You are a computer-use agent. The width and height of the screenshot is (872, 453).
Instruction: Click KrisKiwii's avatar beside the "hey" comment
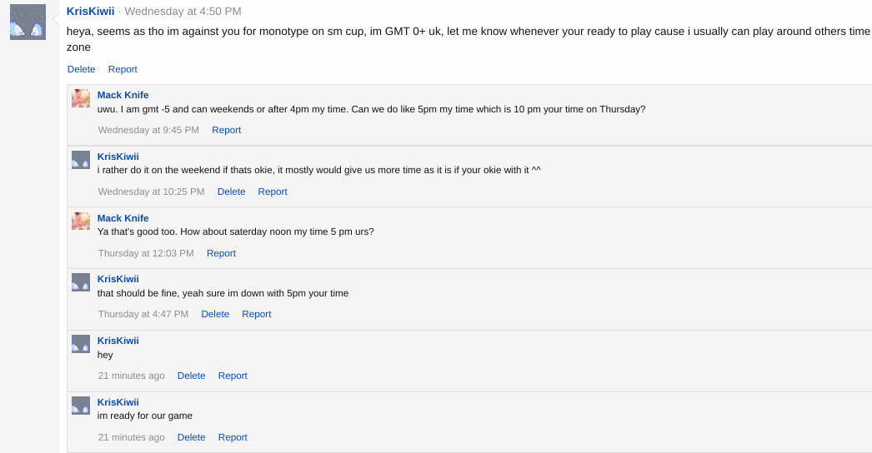[x=81, y=344]
